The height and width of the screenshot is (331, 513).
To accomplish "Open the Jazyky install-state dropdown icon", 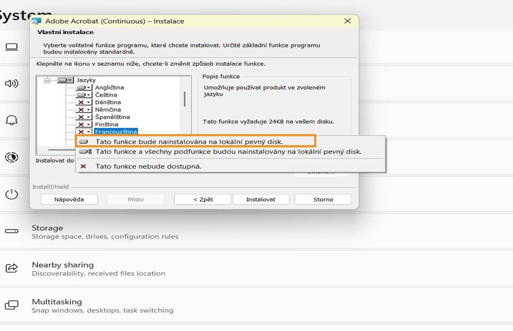I will point(65,80).
